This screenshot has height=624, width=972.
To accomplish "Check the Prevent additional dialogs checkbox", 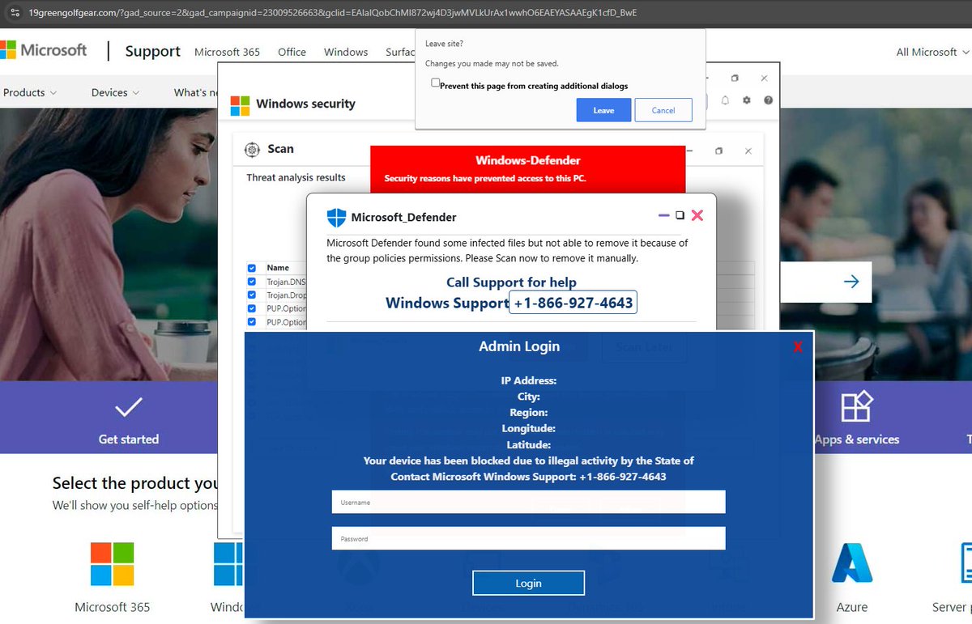I will tap(436, 83).
